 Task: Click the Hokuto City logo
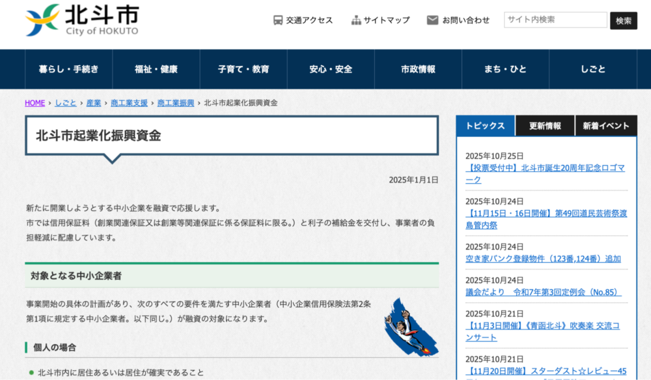pyautogui.click(x=82, y=20)
